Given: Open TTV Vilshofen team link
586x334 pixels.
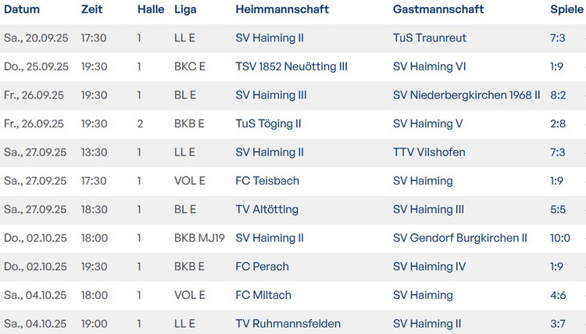Looking at the screenshot, I should pyautogui.click(x=429, y=153).
